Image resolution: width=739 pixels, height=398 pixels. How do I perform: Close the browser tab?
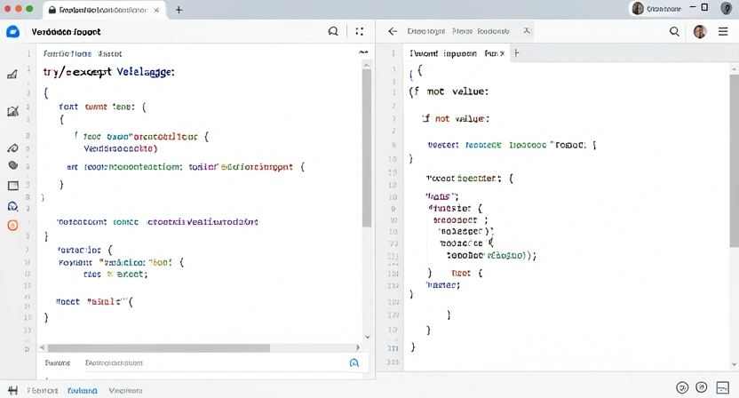coord(156,10)
